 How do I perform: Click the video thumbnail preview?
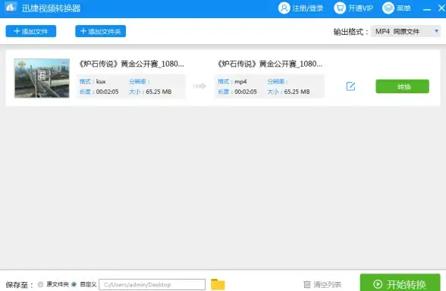coord(42,78)
